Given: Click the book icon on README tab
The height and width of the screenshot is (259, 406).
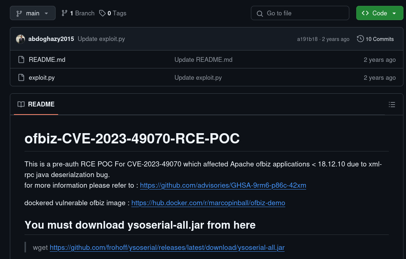Looking at the screenshot, I should pyautogui.click(x=21, y=104).
